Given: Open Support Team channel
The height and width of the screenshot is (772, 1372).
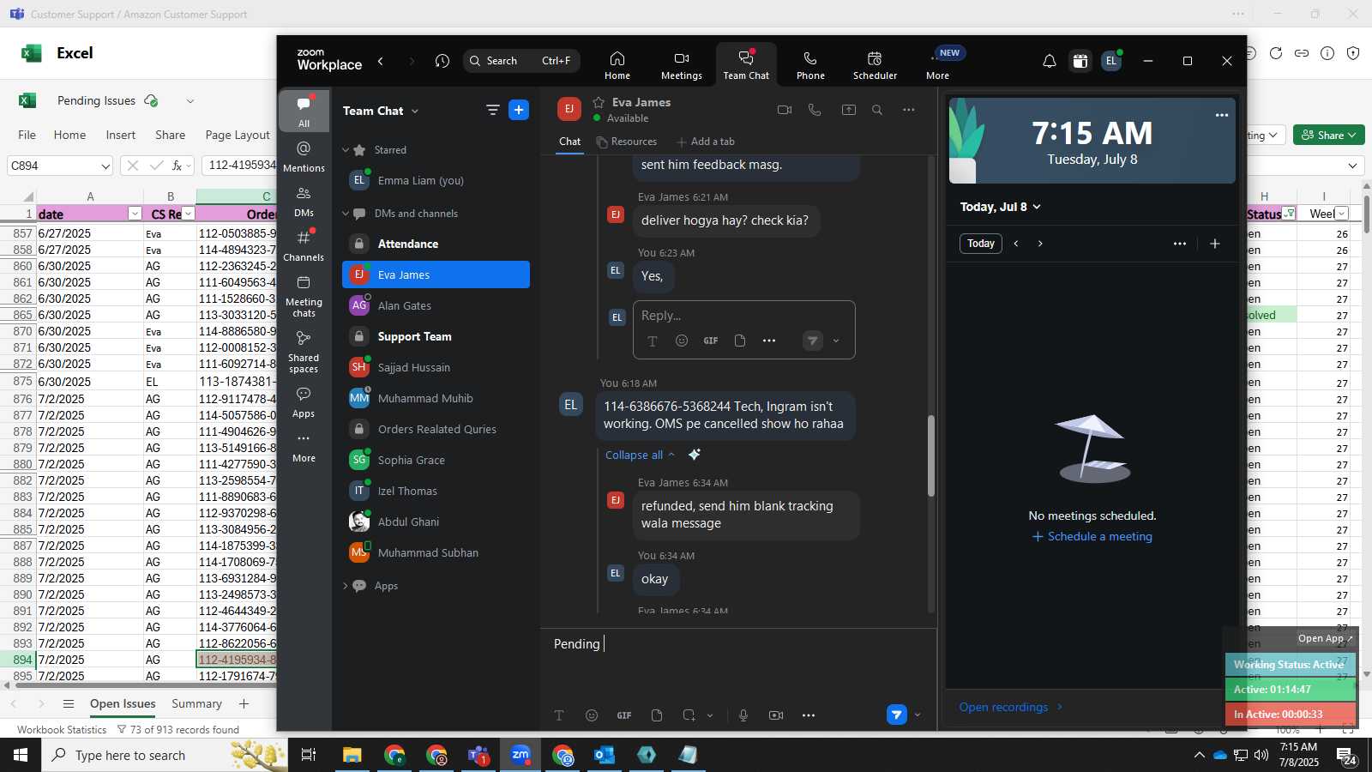Looking at the screenshot, I should [x=436, y=336].
